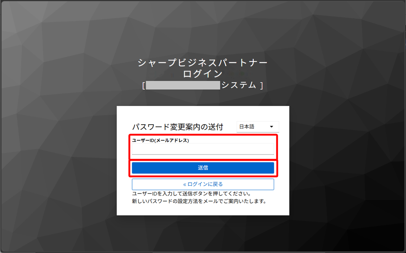Viewport: 406px width, 253px height.
Task: Open the 日本語 language dropdown
Action: click(258, 127)
